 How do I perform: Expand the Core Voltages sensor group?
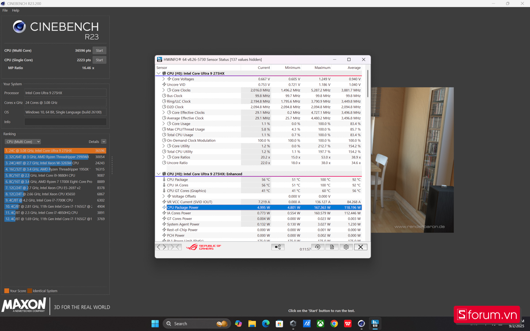coord(163,79)
